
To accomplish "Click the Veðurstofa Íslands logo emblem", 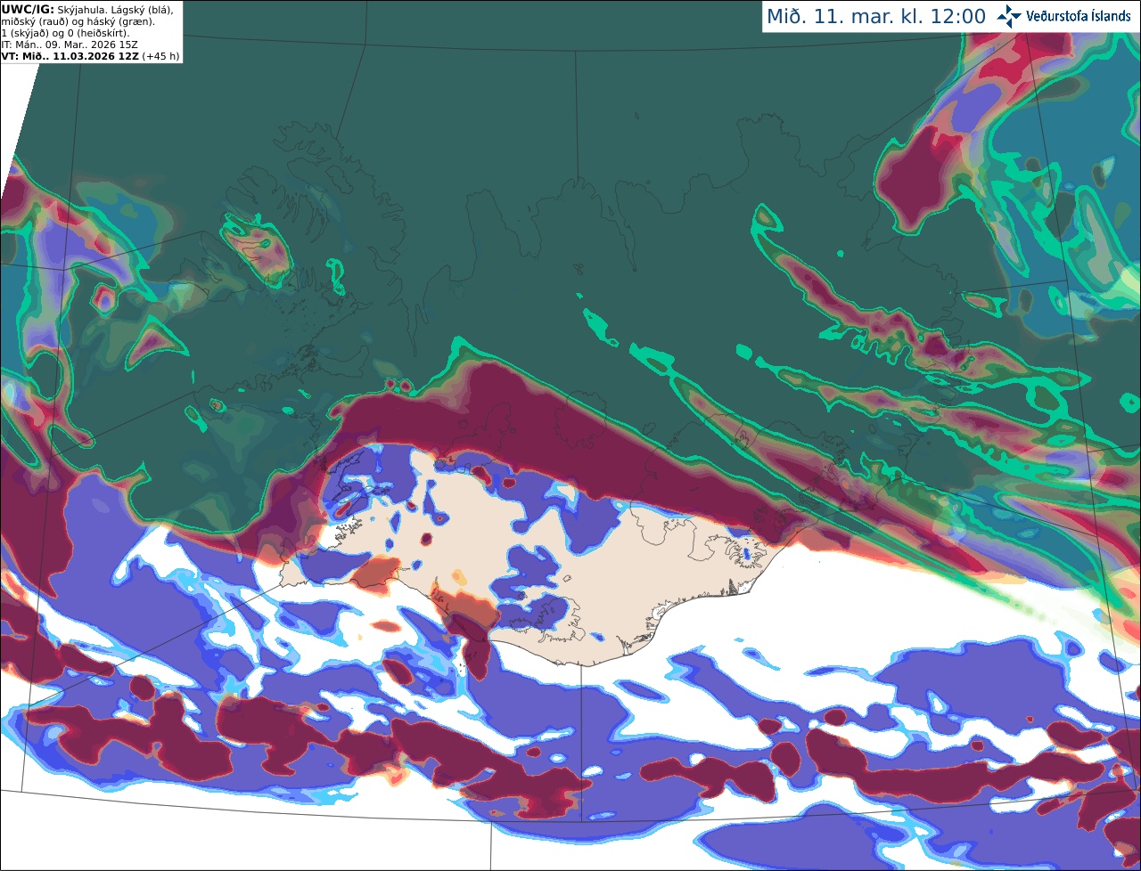I will pyautogui.click(x=1008, y=16).
